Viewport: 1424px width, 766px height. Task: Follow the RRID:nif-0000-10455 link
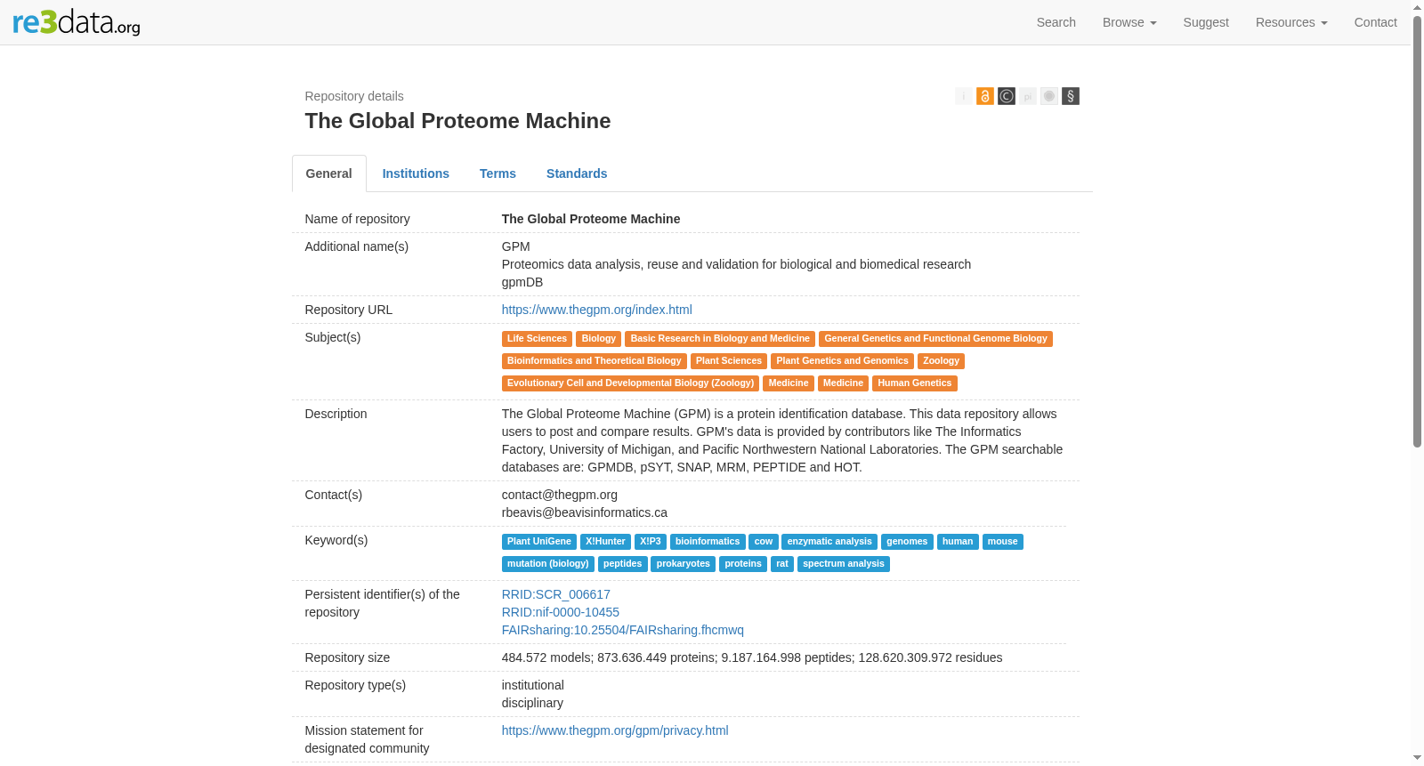point(561,612)
